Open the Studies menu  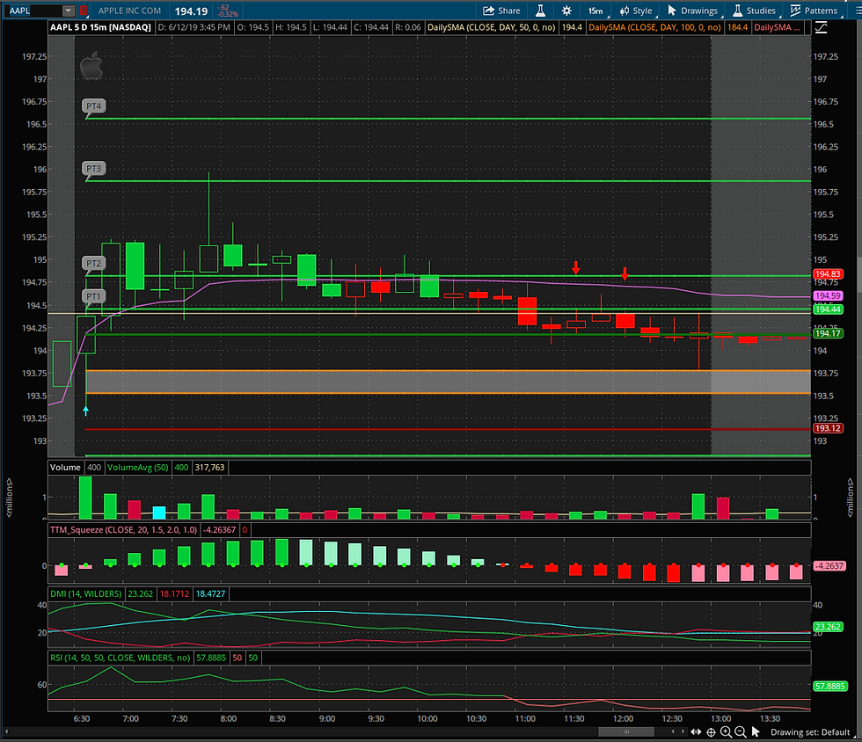(x=755, y=11)
